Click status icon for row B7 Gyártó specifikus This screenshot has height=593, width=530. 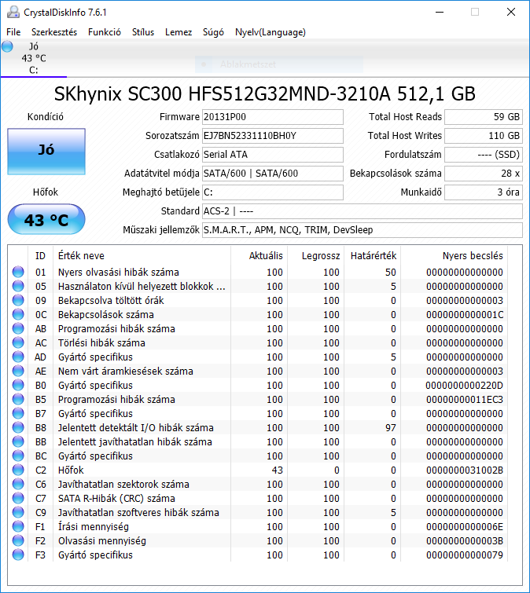(18, 413)
